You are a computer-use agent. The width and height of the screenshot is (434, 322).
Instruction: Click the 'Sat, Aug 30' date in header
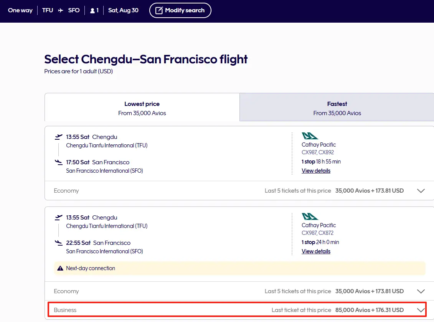123,10
